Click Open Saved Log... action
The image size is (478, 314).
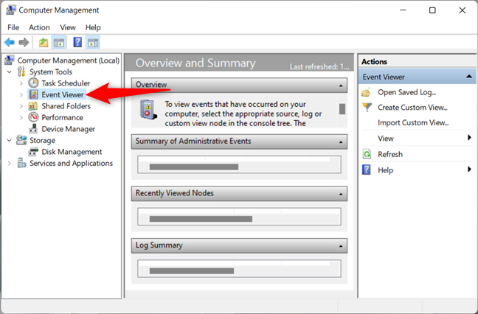(407, 92)
